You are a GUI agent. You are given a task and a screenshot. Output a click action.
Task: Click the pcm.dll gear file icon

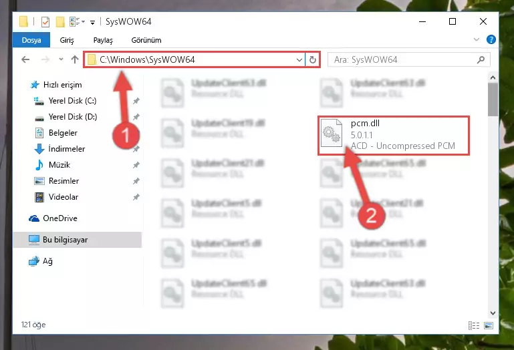pyautogui.click(x=331, y=133)
